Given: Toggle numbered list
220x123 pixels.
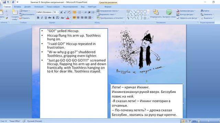Looking at the screenshot, I should [80, 12].
